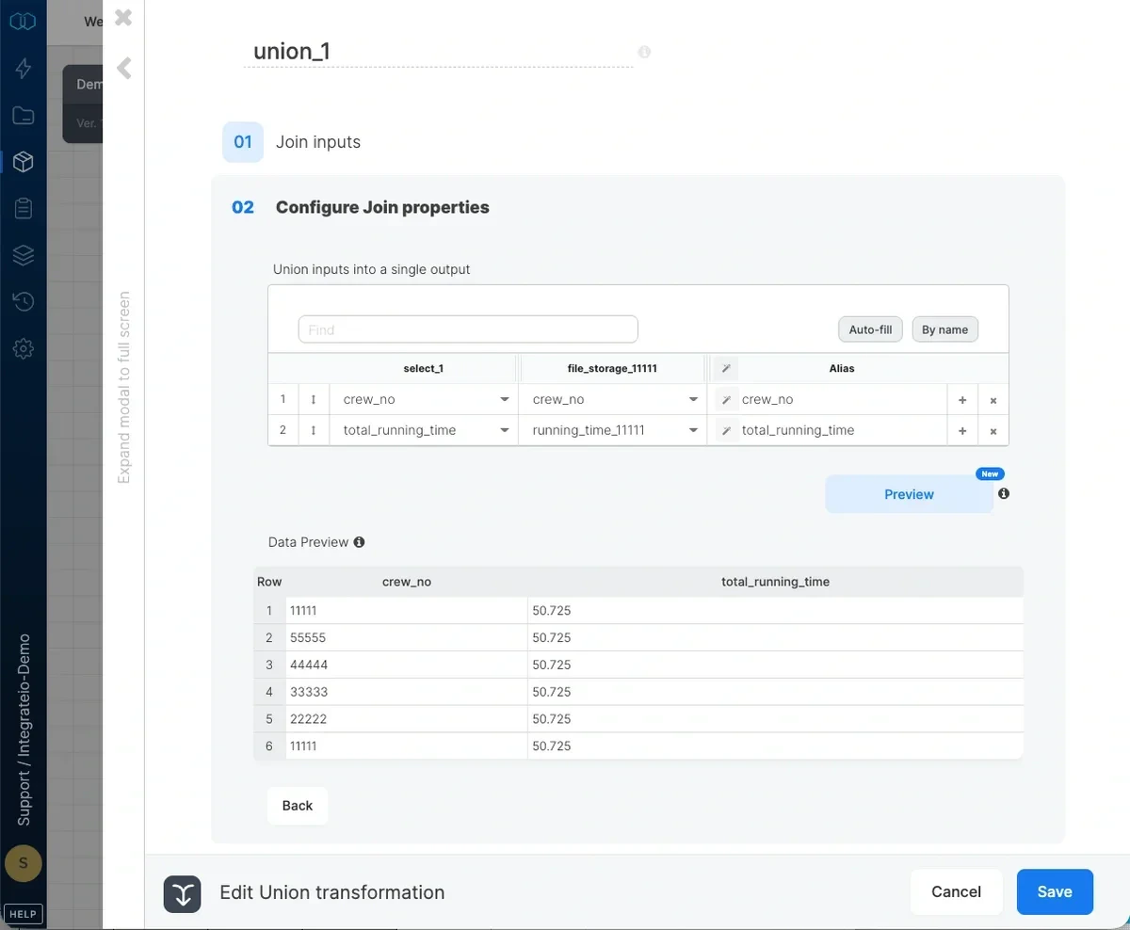Remove the total_running_time mapping row
The height and width of the screenshot is (930, 1130).
(x=993, y=431)
